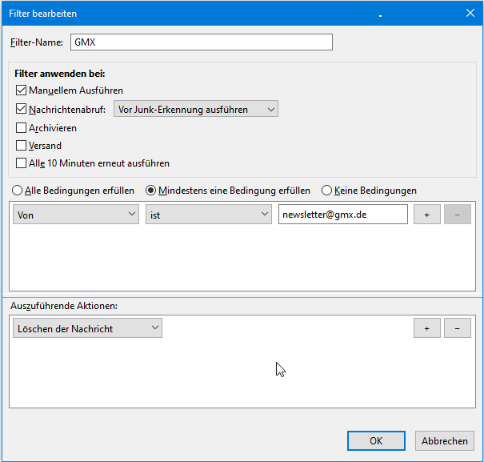Click the Filter-Name text field
This screenshot has height=462, width=484.
202,42
